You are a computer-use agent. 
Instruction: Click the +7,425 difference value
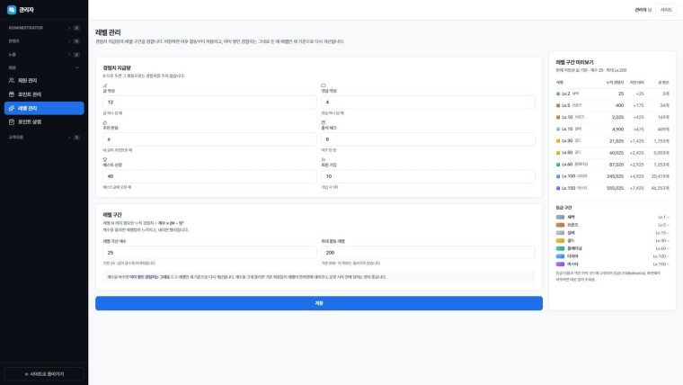tap(637, 188)
